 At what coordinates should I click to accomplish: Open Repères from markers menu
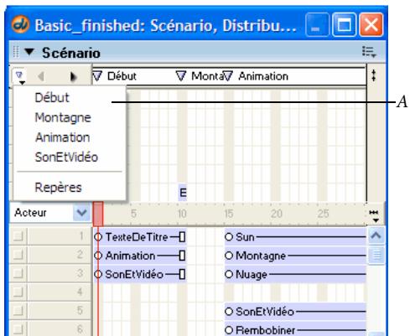(58, 188)
